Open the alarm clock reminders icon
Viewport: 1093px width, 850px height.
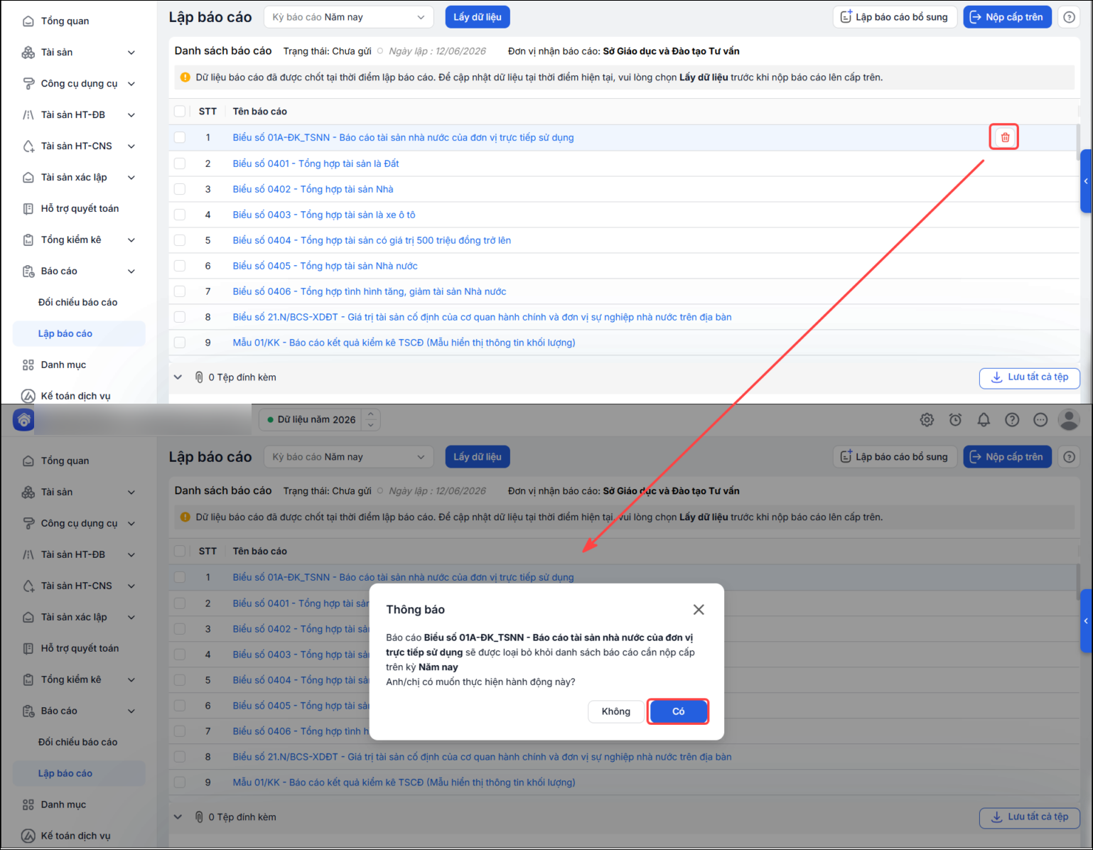point(955,420)
